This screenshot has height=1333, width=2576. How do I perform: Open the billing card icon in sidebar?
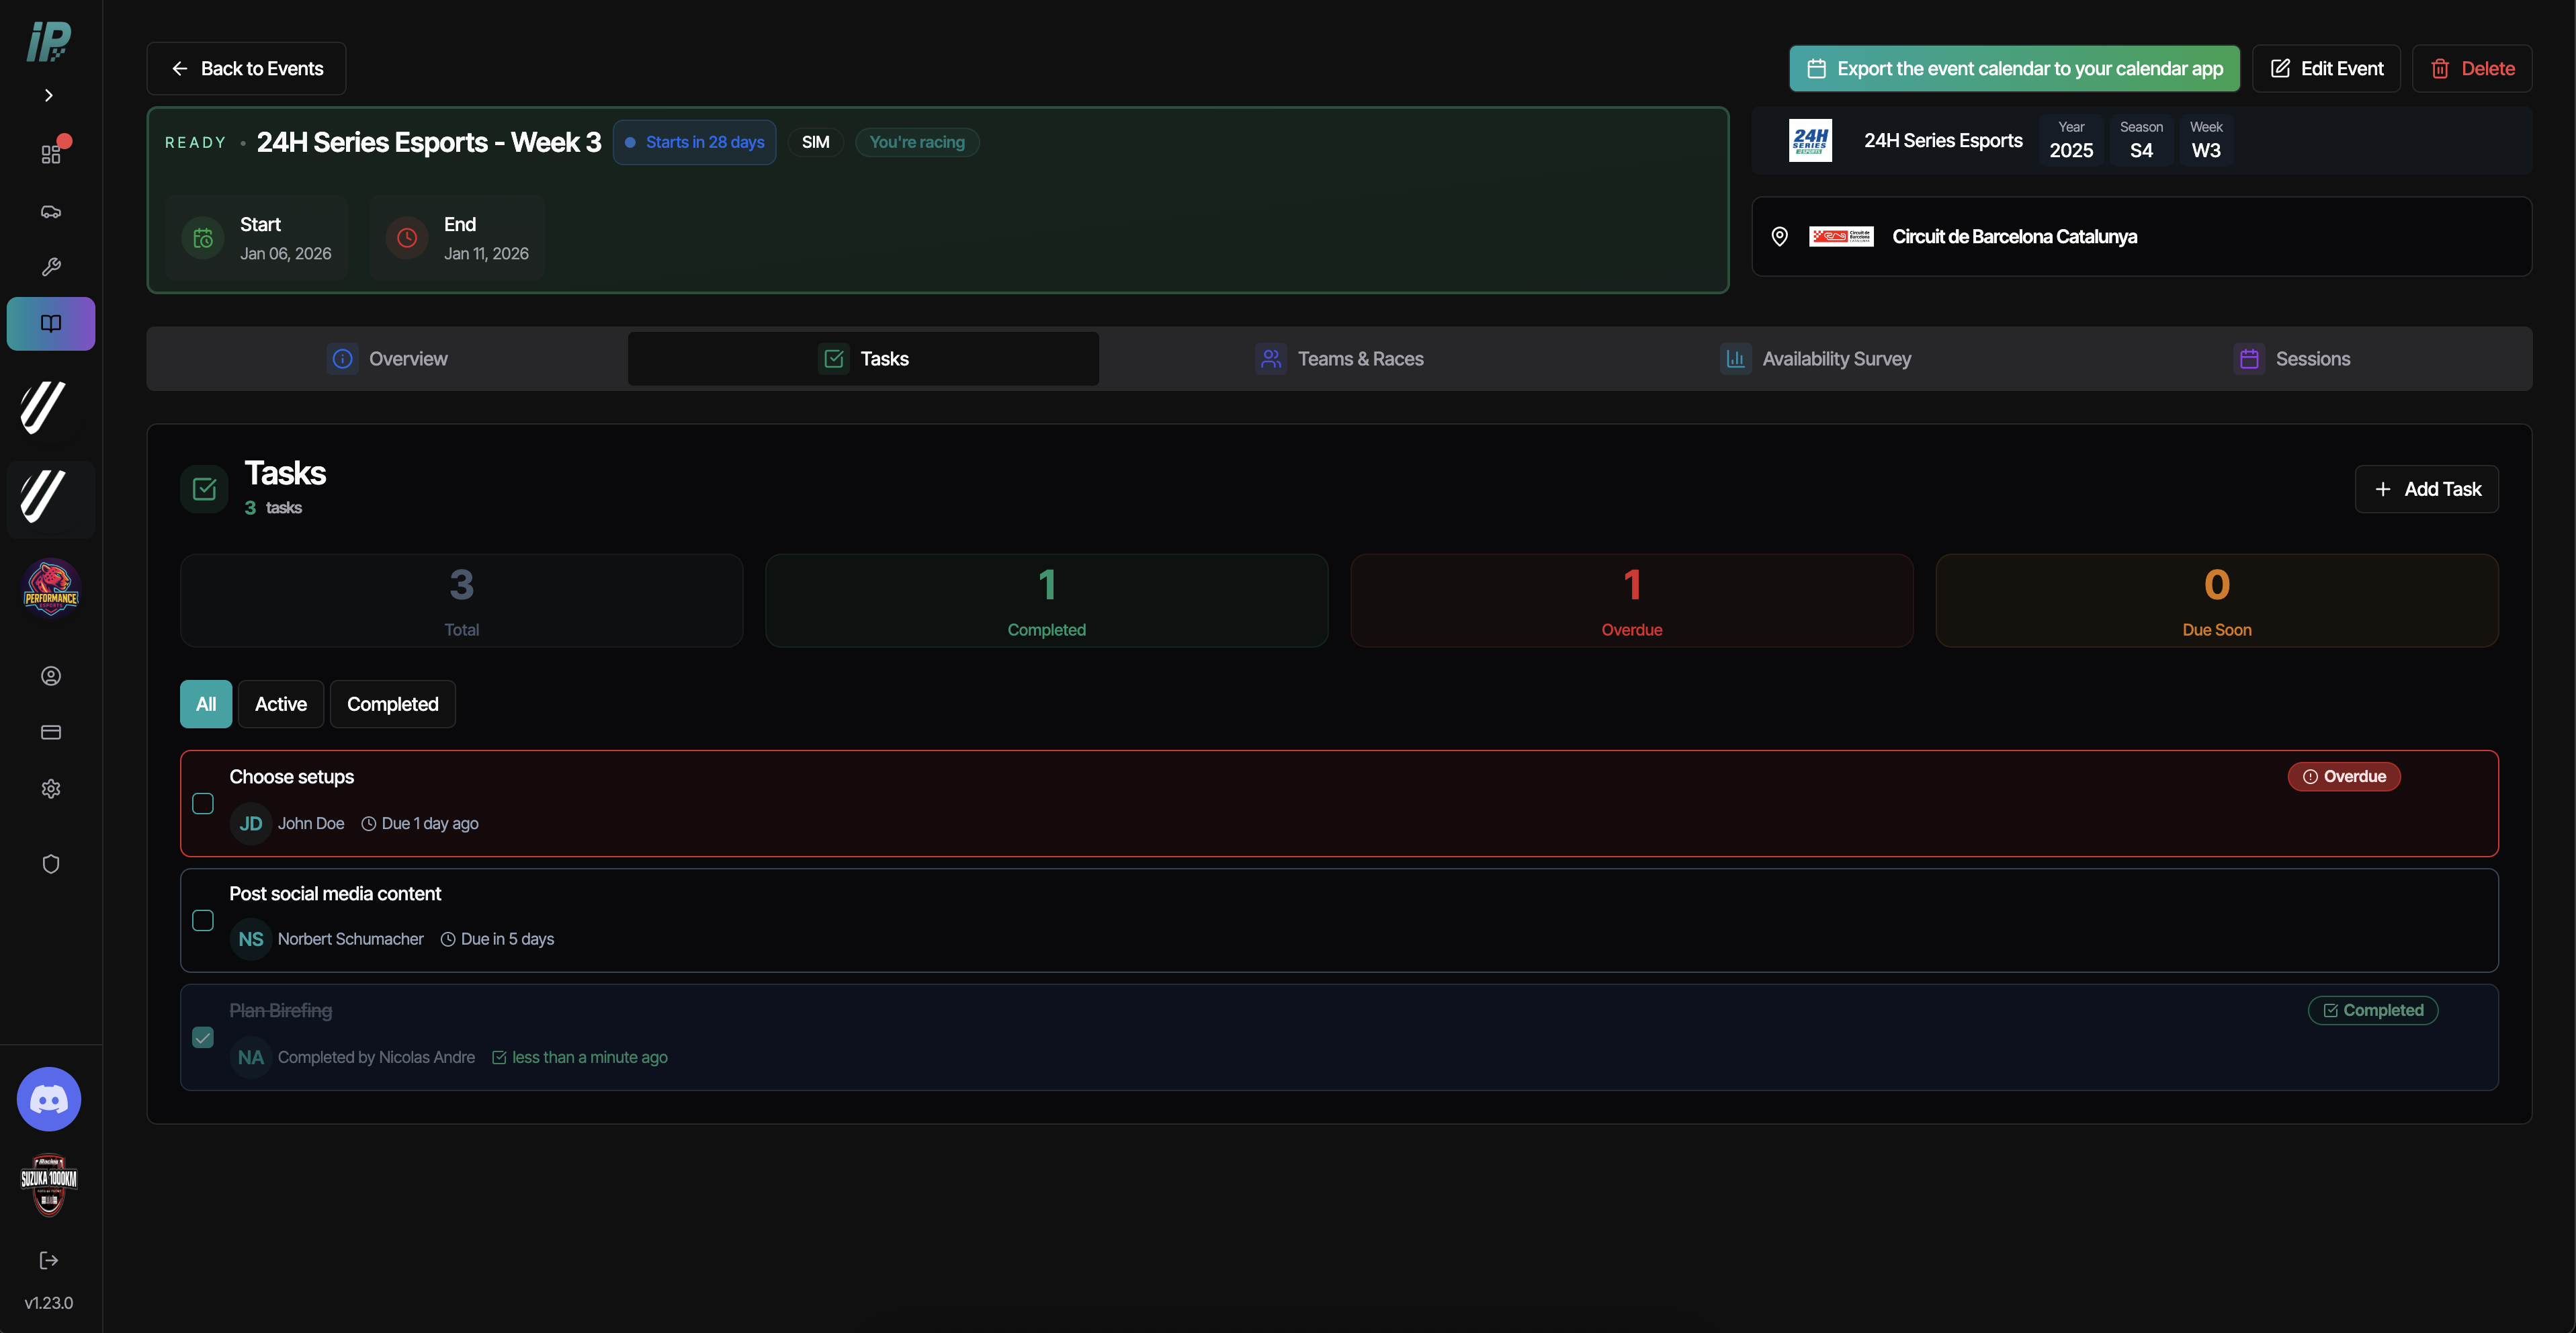pyautogui.click(x=51, y=732)
